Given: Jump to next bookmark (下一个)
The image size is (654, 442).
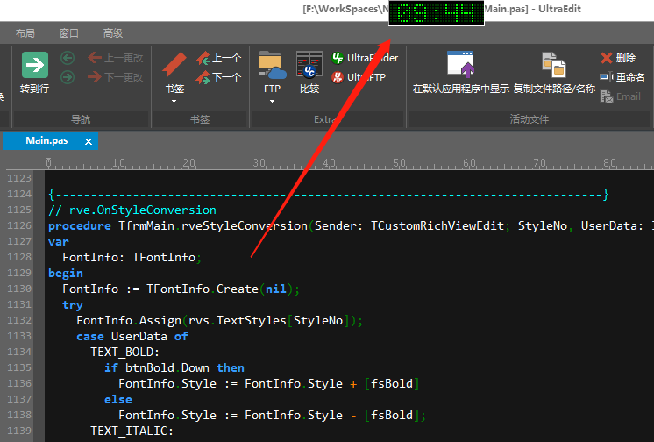Looking at the screenshot, I should click(x=218, y=77).
